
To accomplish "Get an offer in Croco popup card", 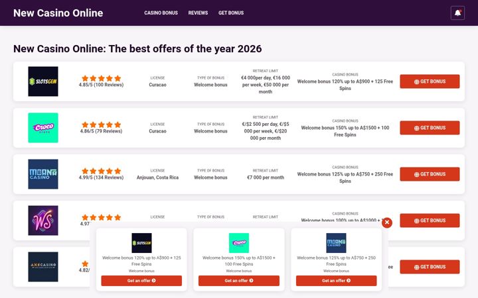I will [x=239, y=281].
